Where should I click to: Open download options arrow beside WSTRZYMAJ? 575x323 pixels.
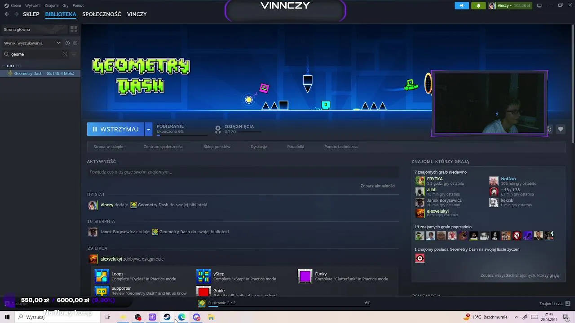pyautogui.click(x=148, y=129)
